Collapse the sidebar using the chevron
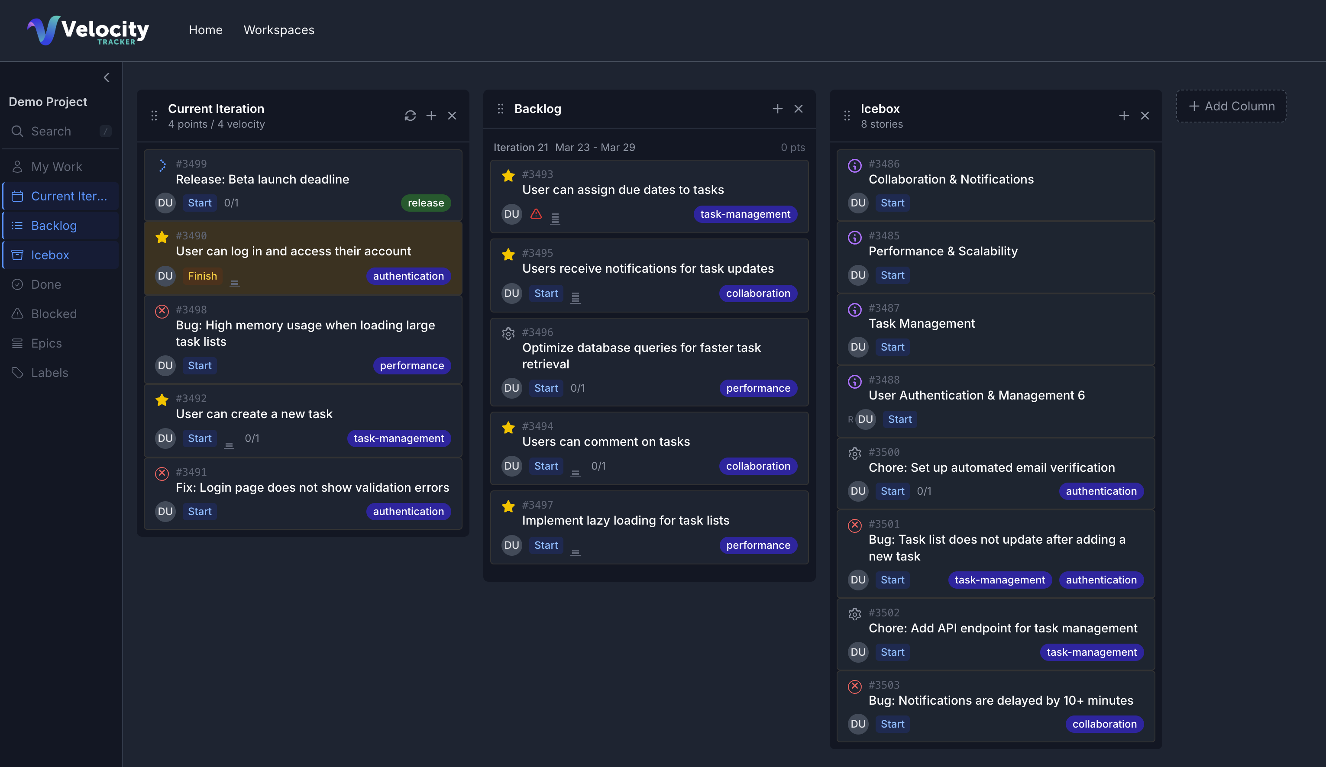Image resolution: width=1326 pixels, height=767 pixels. click(107, 77)
